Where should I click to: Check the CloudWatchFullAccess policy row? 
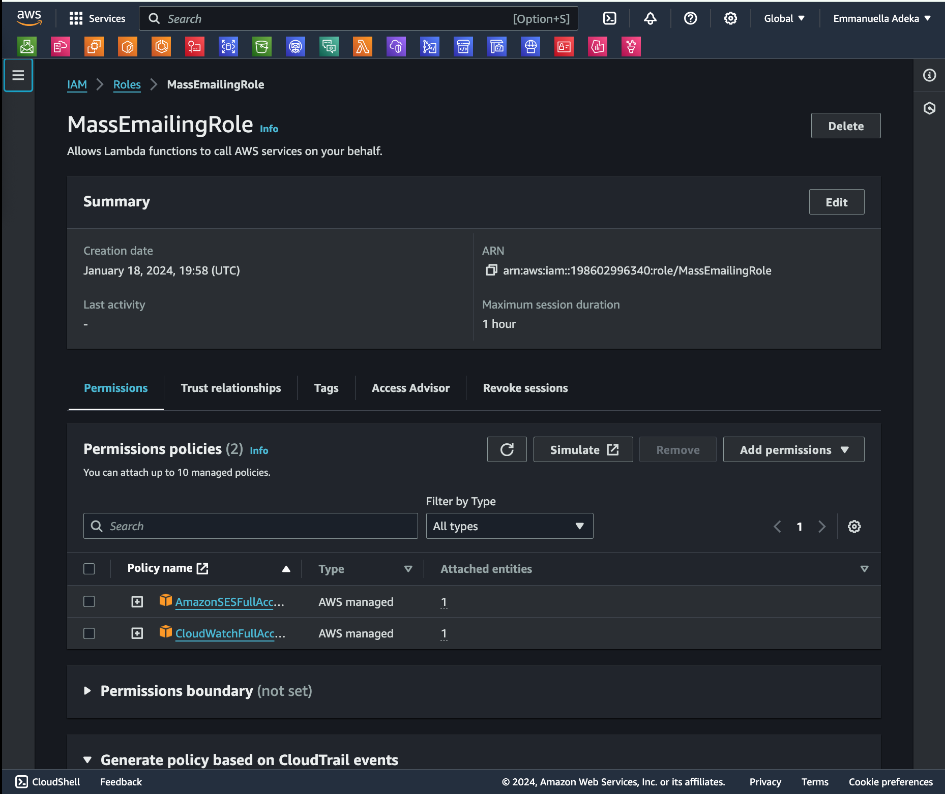[x=89, y=633]
